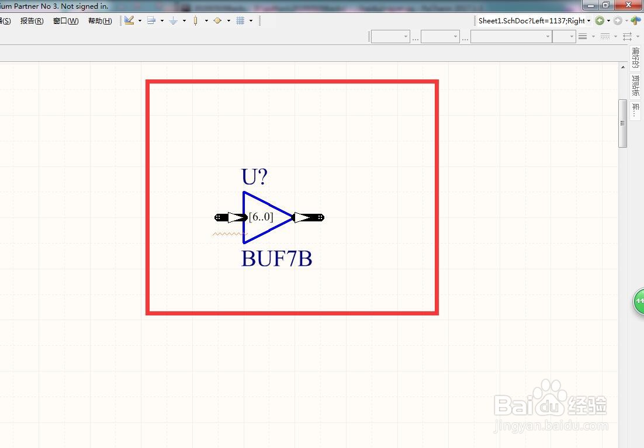The image size is (644, 448).
Task: Expand drawing tools dropdown arrow
Action: pos(140,20)
